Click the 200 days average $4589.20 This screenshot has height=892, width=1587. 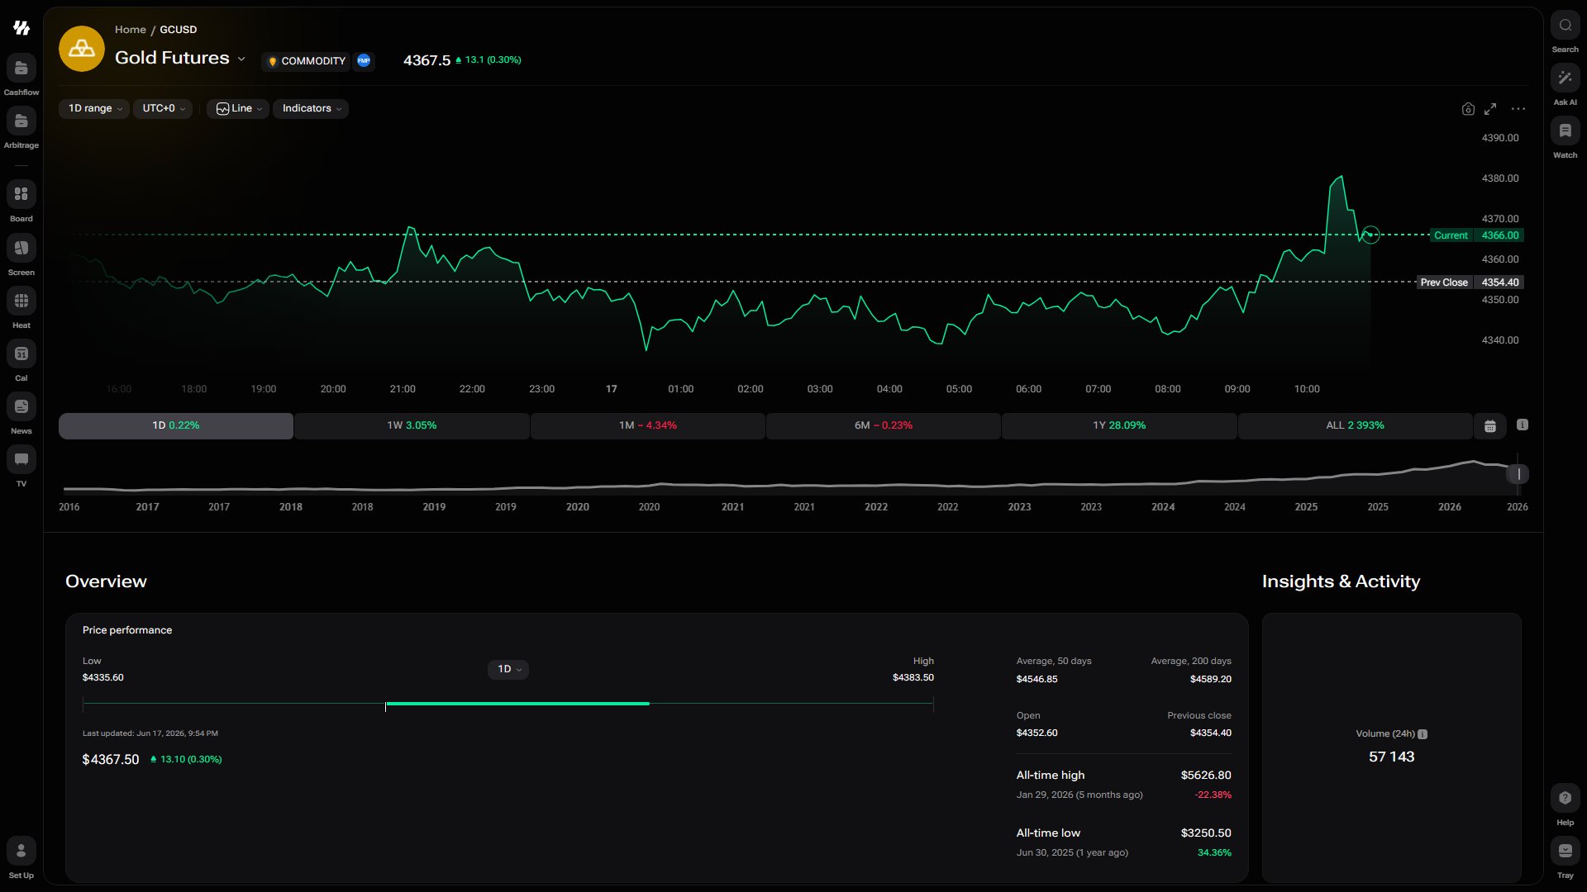pyautogui.click(x=1211, y=680)
